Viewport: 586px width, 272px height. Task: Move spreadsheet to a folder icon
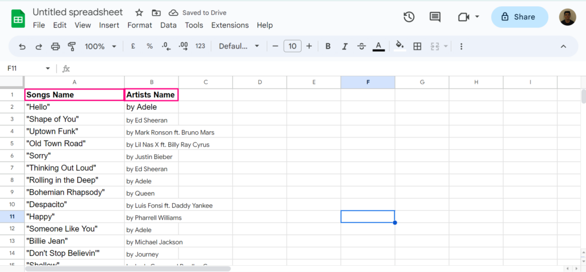[156, 13]
